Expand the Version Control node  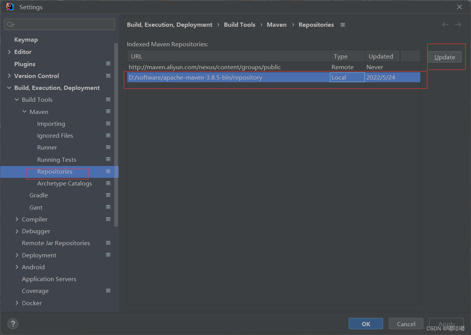coord(9,76)
